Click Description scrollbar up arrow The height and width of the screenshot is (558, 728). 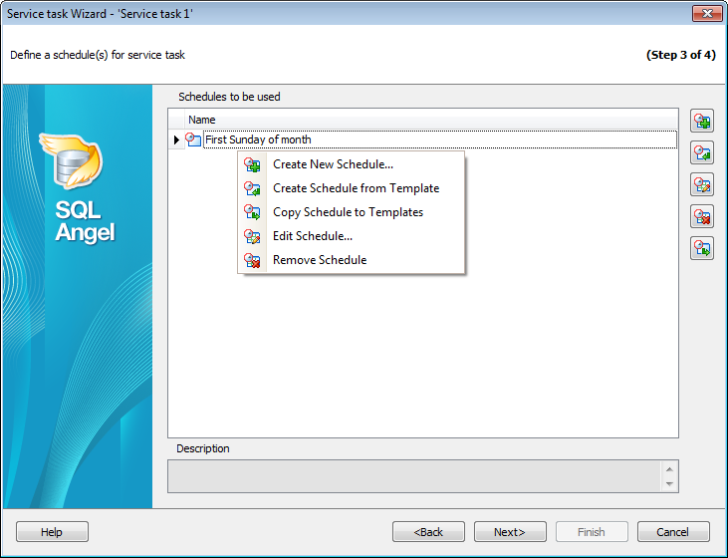point(669,468)
